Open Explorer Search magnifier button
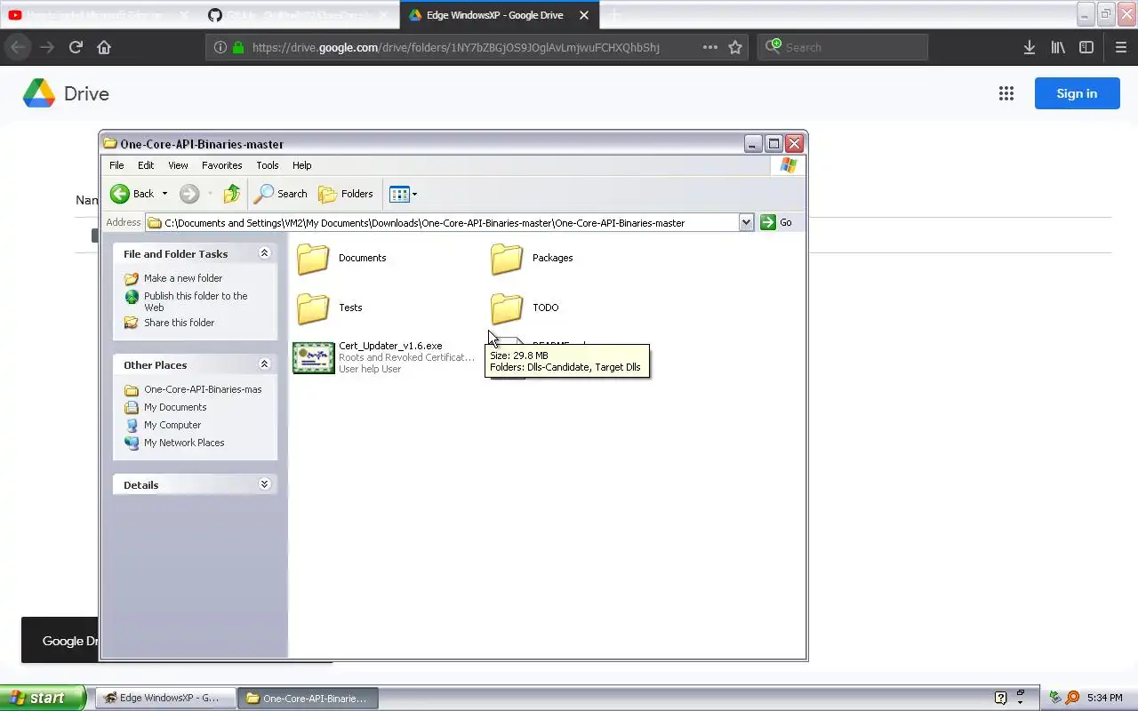This screenshot has height=711, width=1138. coord(281,194)
